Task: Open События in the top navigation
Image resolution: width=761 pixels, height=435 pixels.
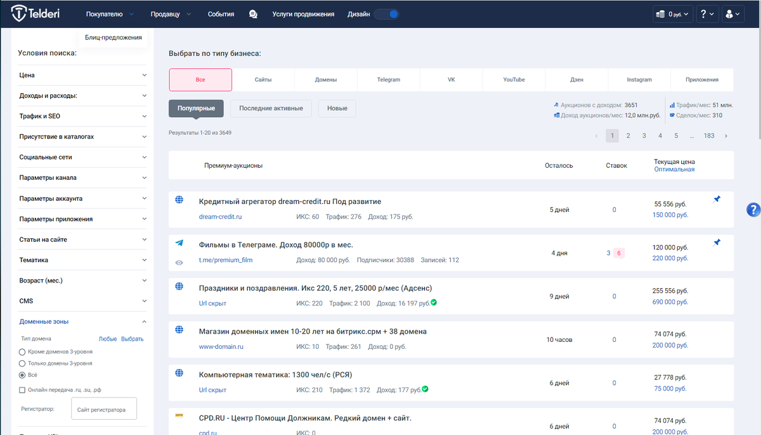Action: (221, 14)
